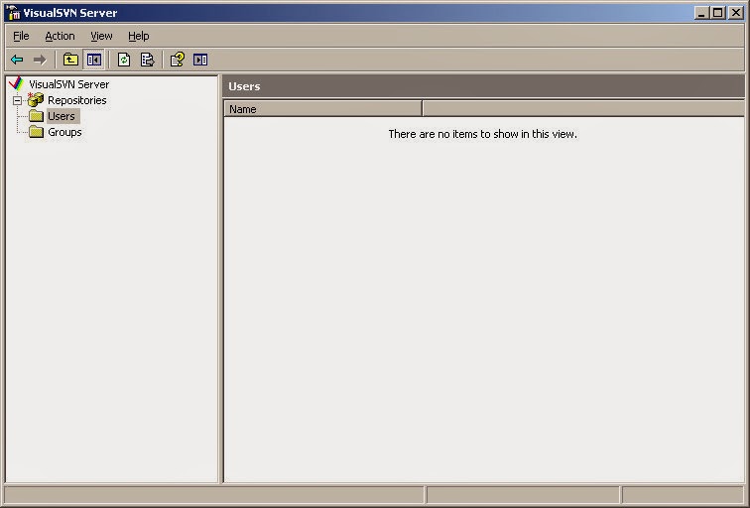Open the File menu
Image resolution: width=750 pixels, height=508 pixels.
[21, 36]
